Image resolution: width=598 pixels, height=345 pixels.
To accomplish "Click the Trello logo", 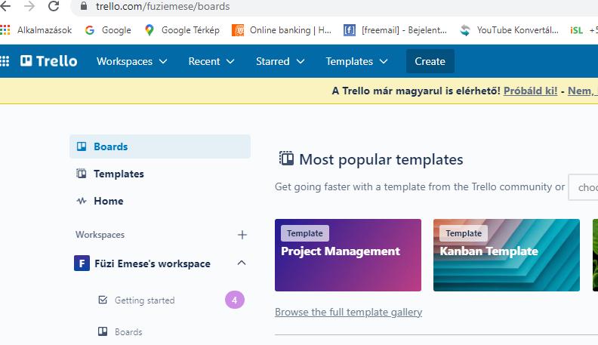I will pyautogui.click(x=49, y=61).
